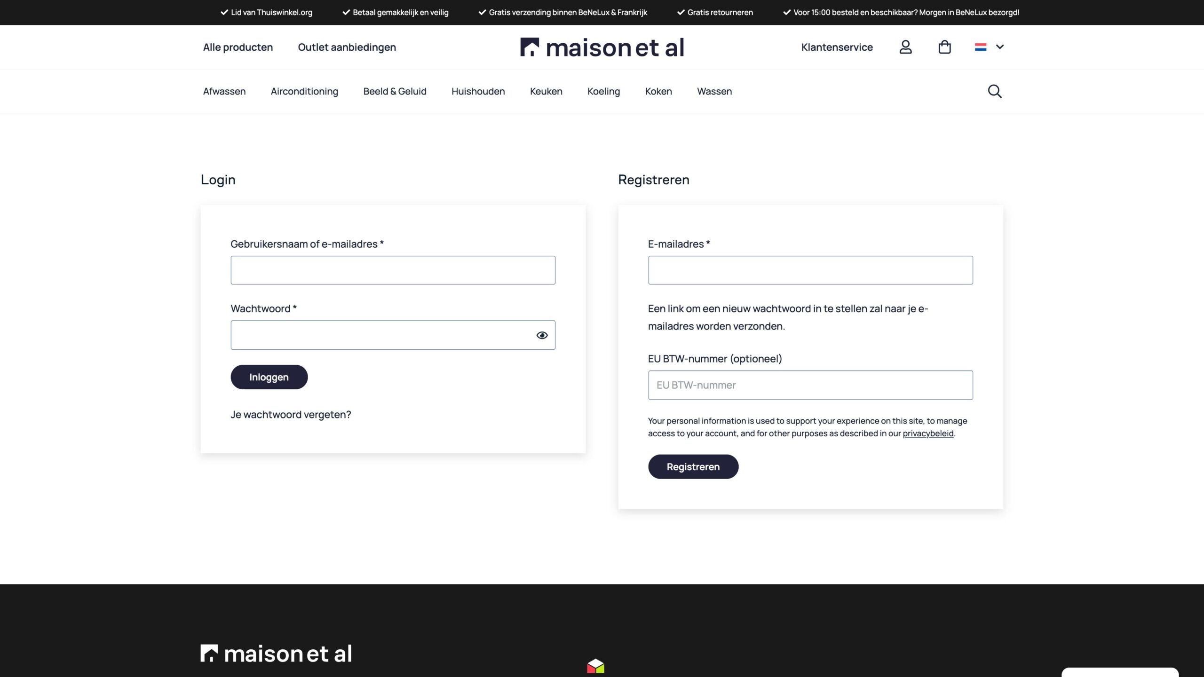Viewport: 1204px width, 677px height.
Task: Go to Outlet aanbiedingen
Action: pos(347,47)
